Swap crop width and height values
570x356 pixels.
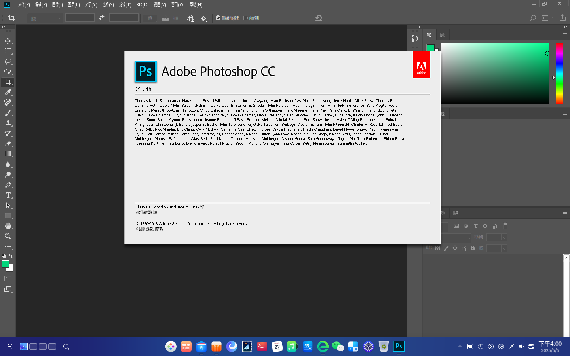(102, 18)
